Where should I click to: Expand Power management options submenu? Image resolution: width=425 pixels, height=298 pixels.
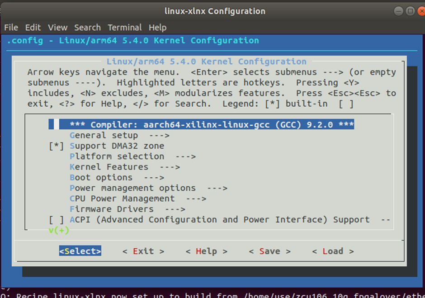149,188
